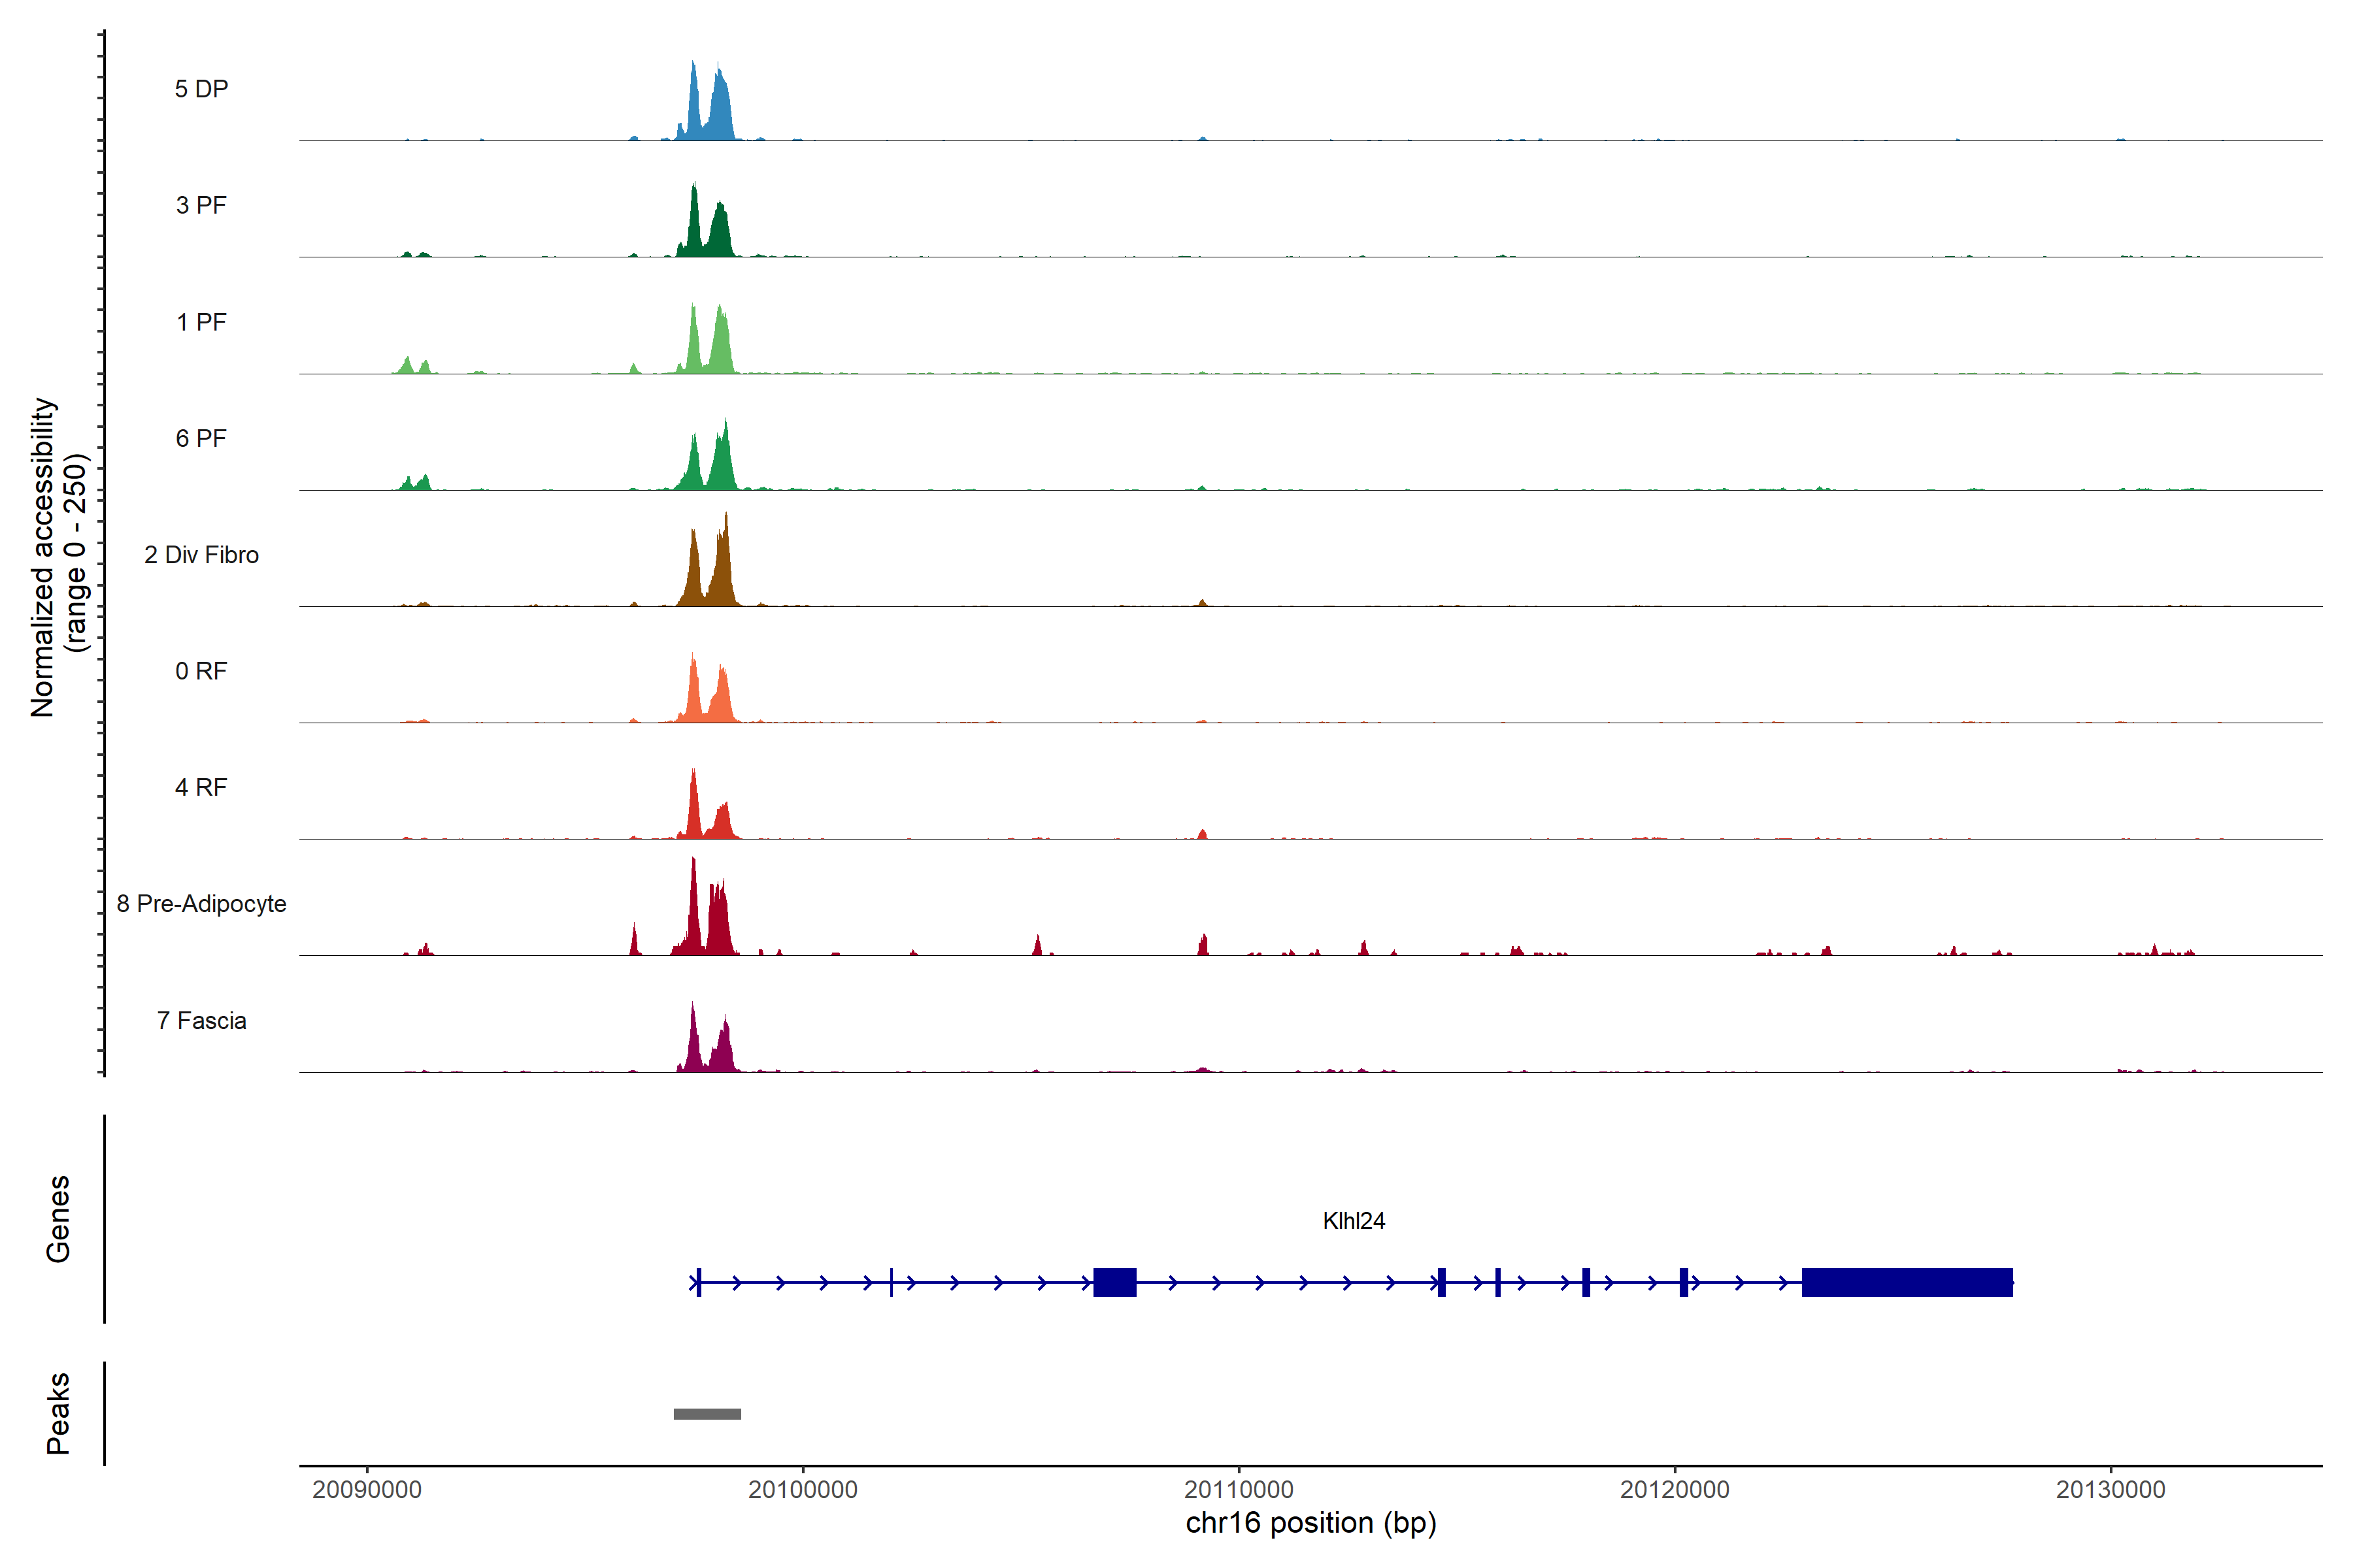Click the gray peak bar
This screenshot has height=1568, width=2353.
pos(707,1414)
